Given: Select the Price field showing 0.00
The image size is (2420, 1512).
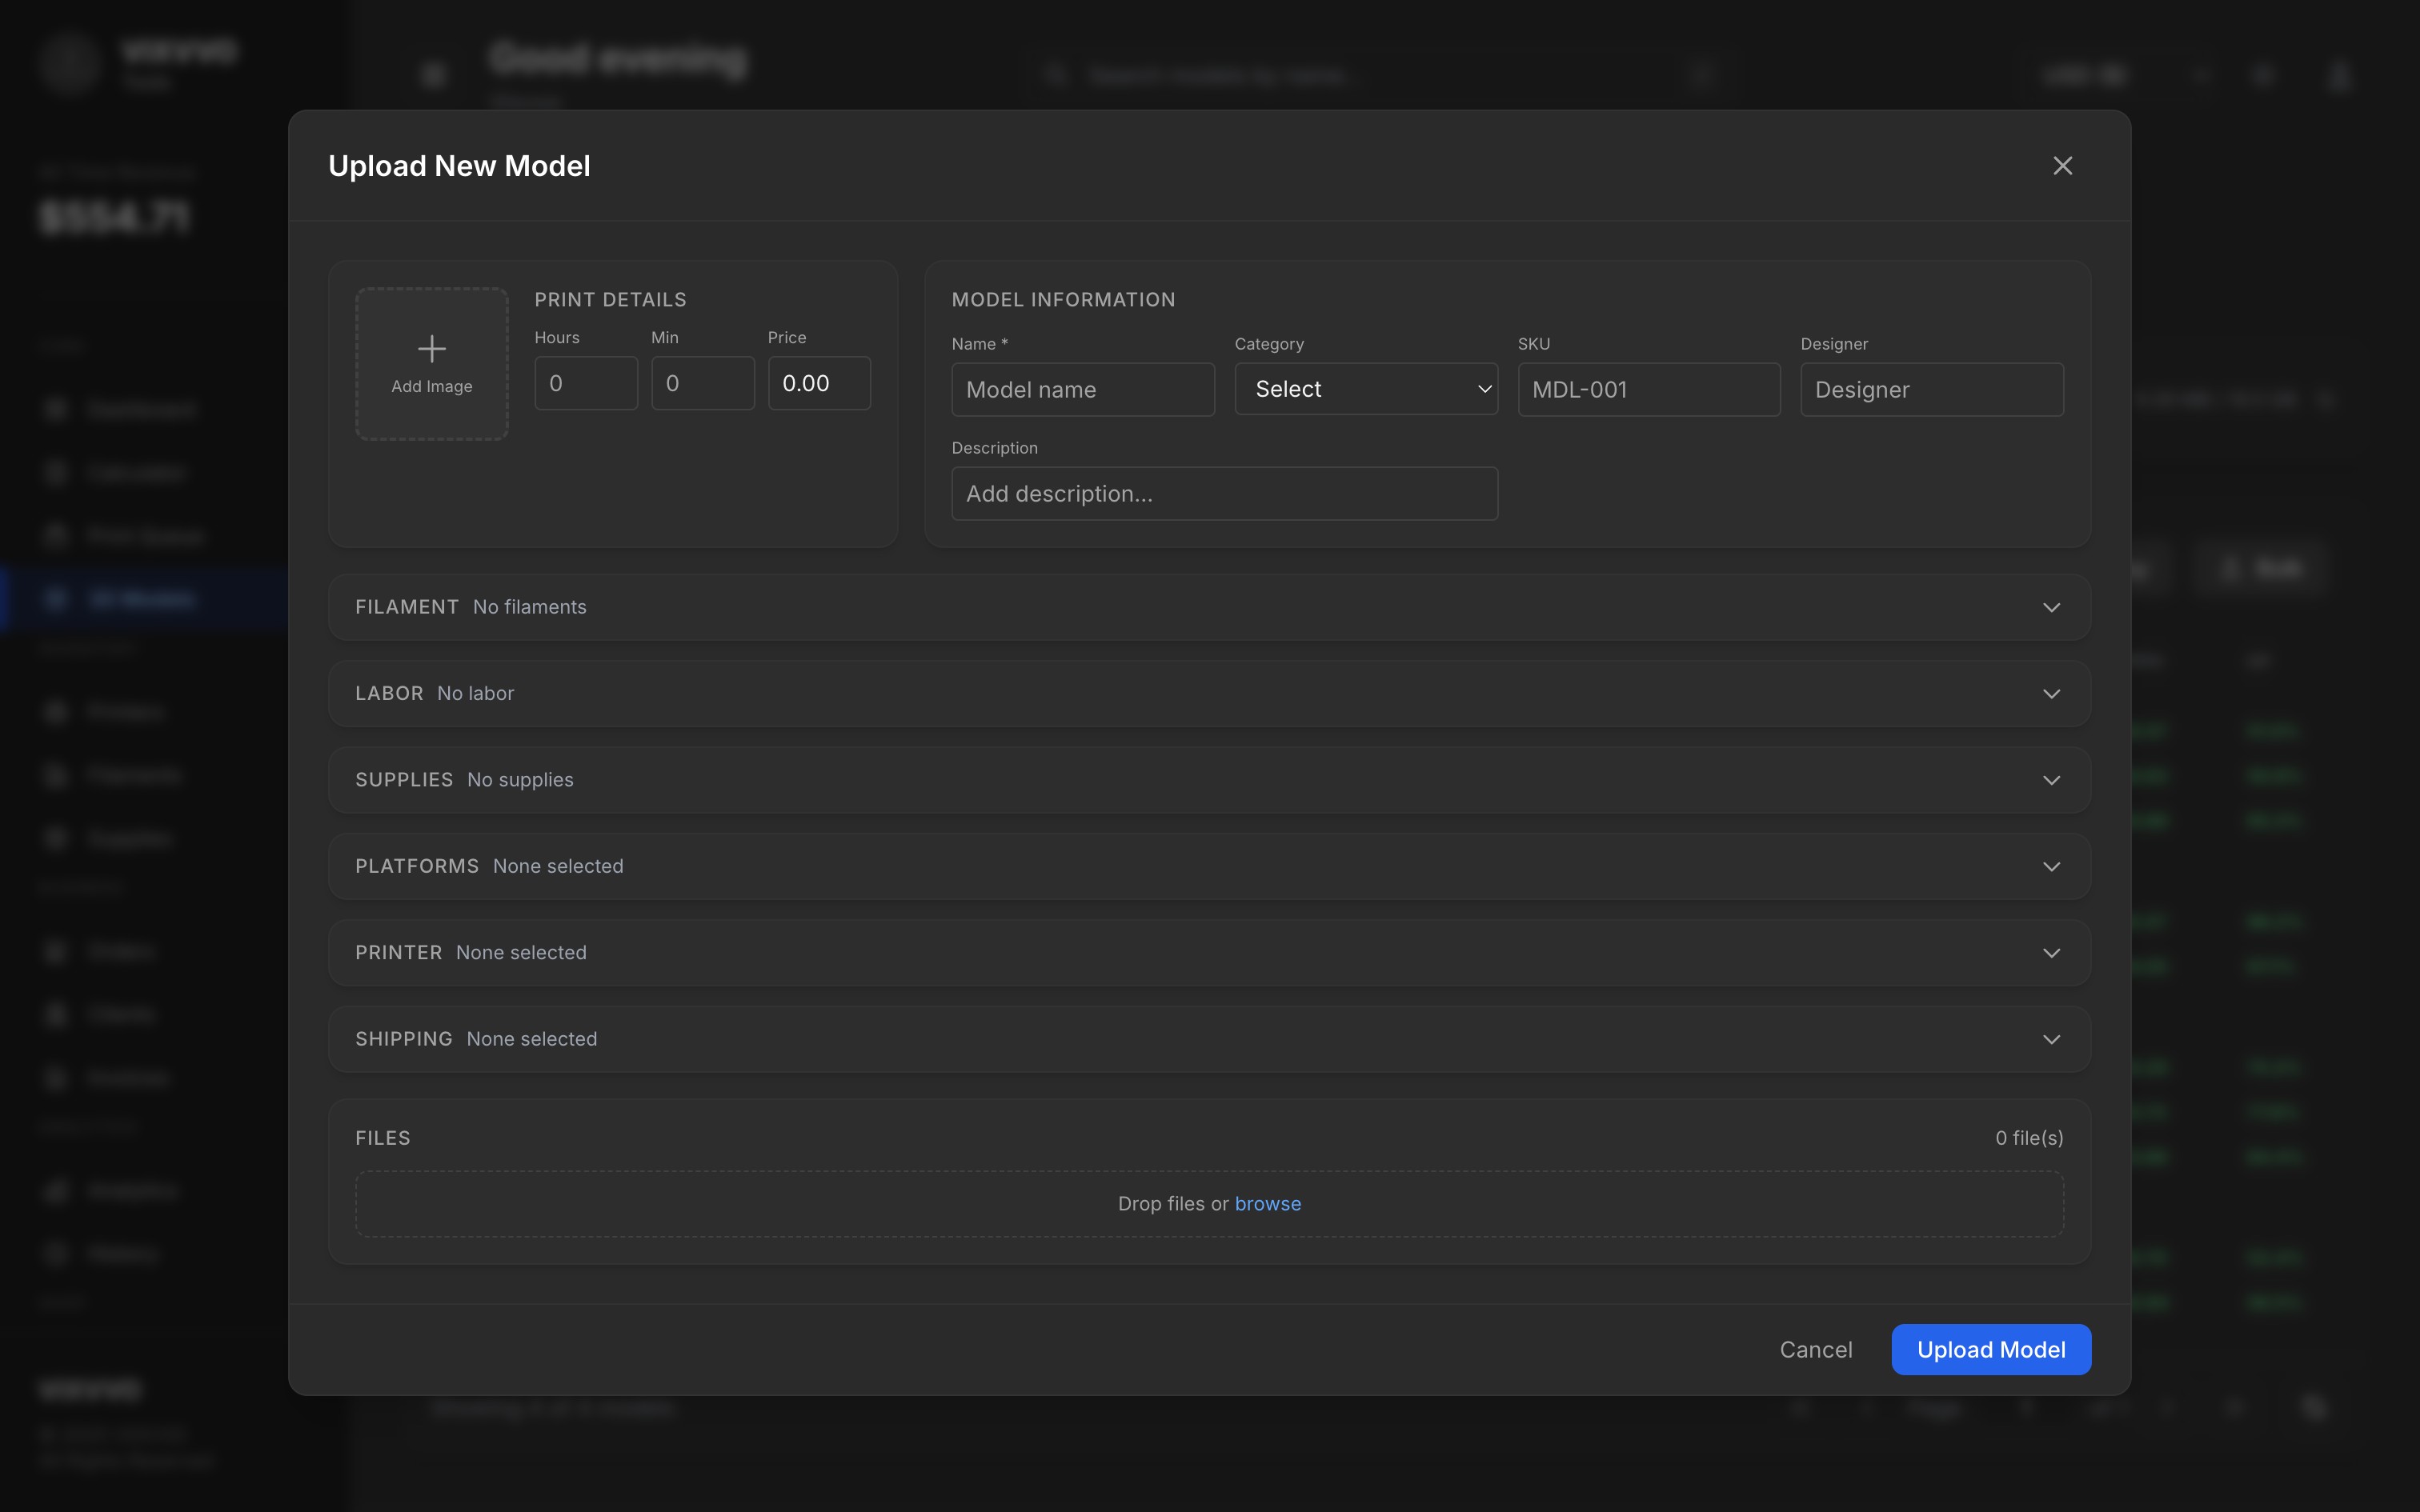Looking at the screenshot, I should pyautogui.click(x=819, y=383).
